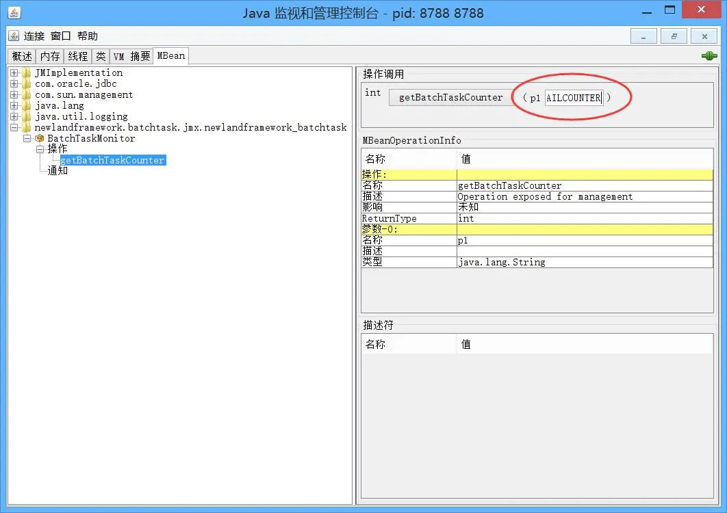Screen dimensions: 727x513
Task: Click the yellow 参数-0: header row
Action: (x=537, y=229)
